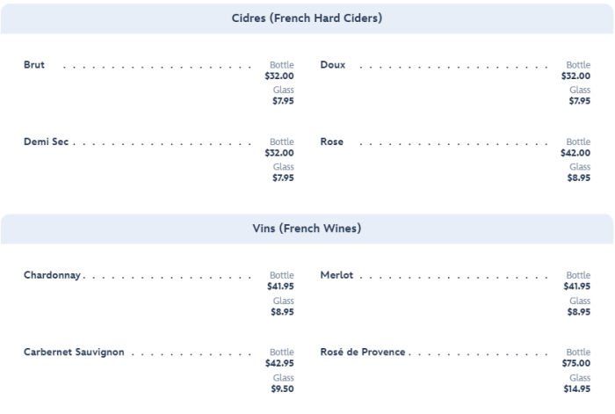Click Demi Sec's $7.95 glass price
This screenshot has height=414, width=615.
[x=283, y=178]
